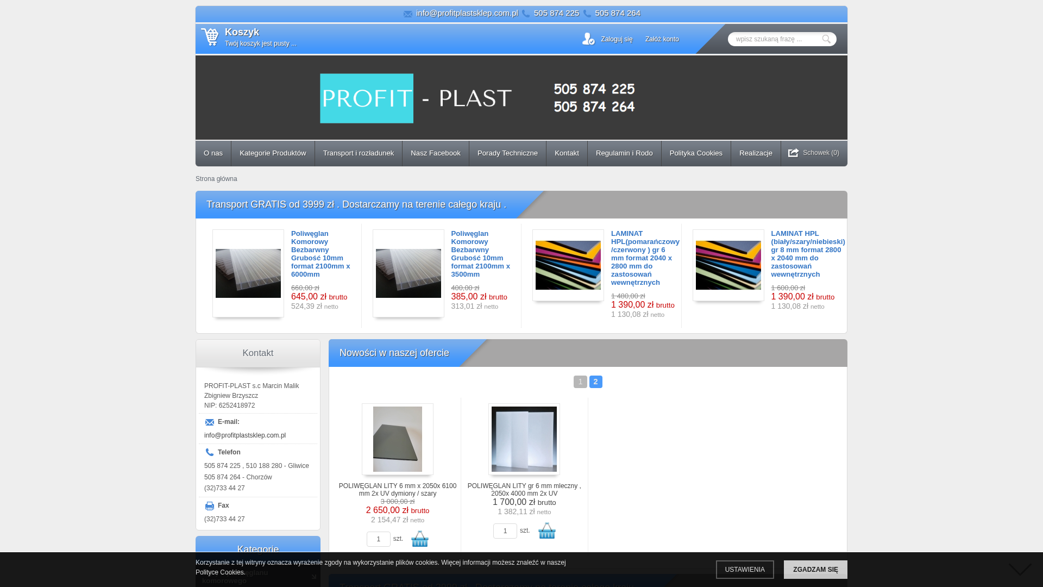The height and width of the screenshot is (587, 1043).
Task: Open Poliwęglan Komorowy 2100mm x 6000mm thumbnail
Action: pyautogui.click(x=248, y=273)
